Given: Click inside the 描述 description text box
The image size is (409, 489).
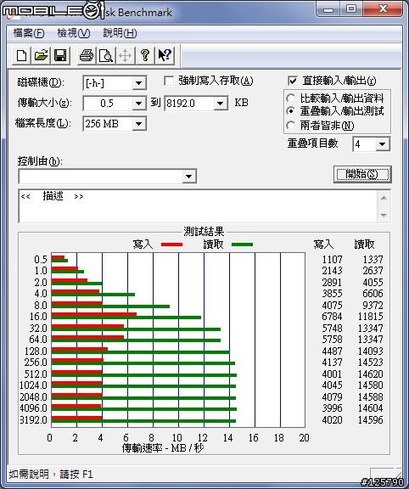Looking at the screenshot, I should [198, 205].
